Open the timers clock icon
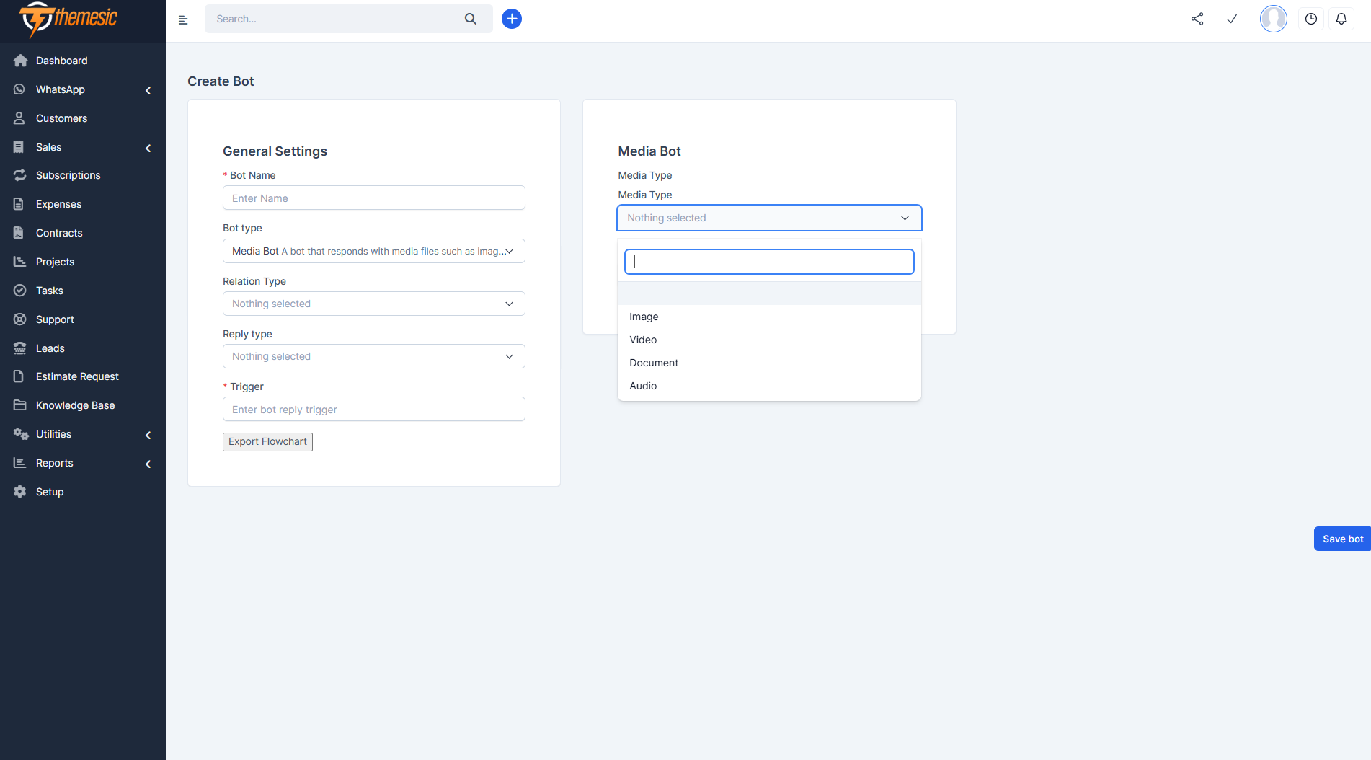 1311,19
